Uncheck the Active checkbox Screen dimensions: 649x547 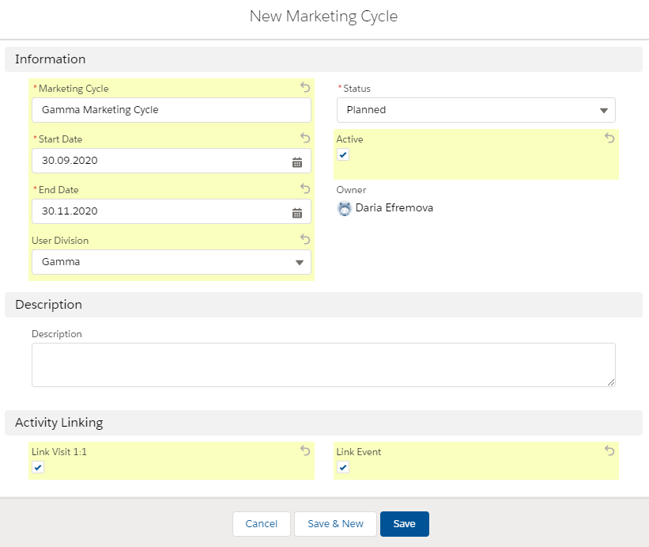tap(342, 154)
